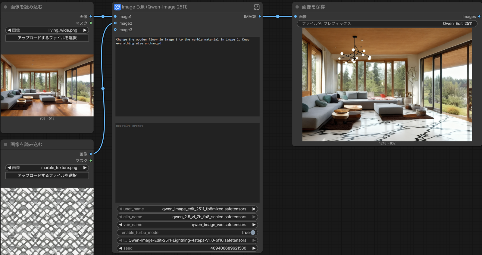Collapse the top 画像を読み込む node via its dot
The height and width of the screenshot is (255, 482).
click(5, 7)
